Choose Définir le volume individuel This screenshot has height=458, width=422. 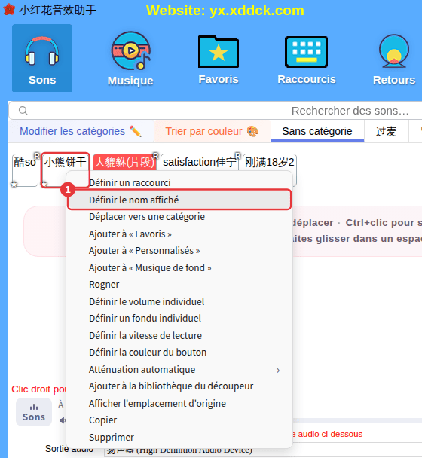click(179, 302)
